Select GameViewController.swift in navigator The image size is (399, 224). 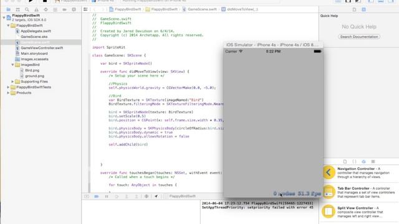[42, 48]
